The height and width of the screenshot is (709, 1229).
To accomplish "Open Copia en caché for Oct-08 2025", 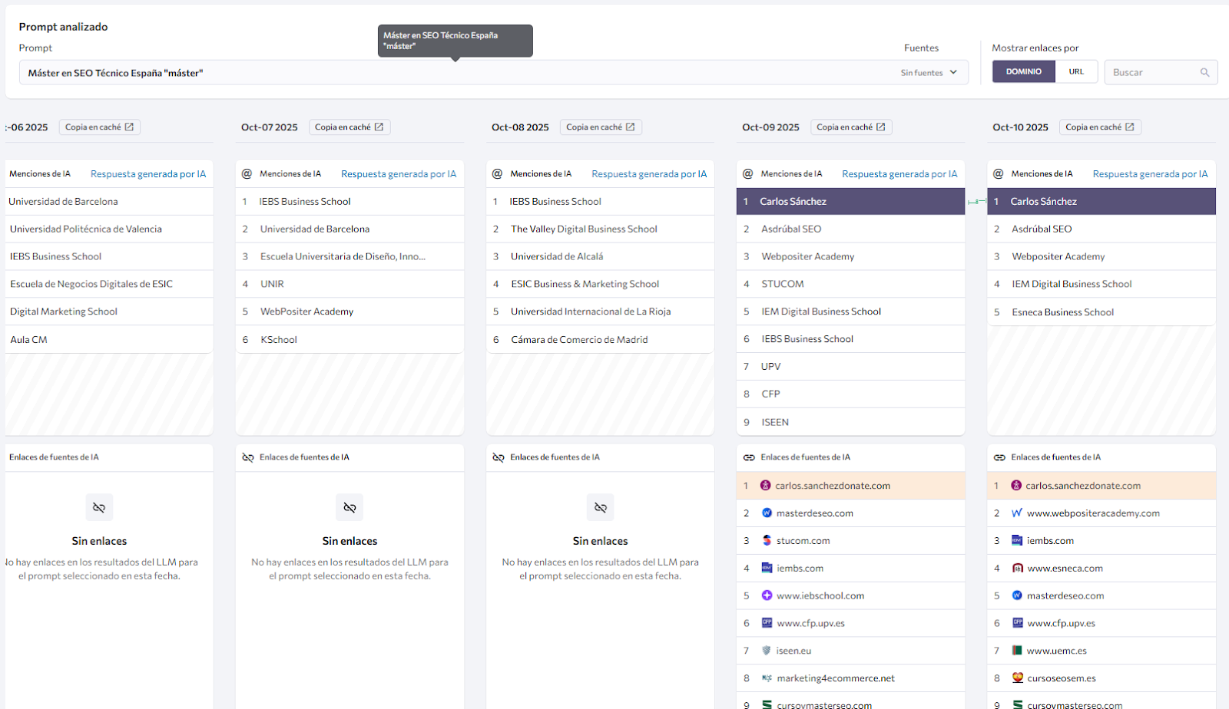I will [x=600, y=127].
